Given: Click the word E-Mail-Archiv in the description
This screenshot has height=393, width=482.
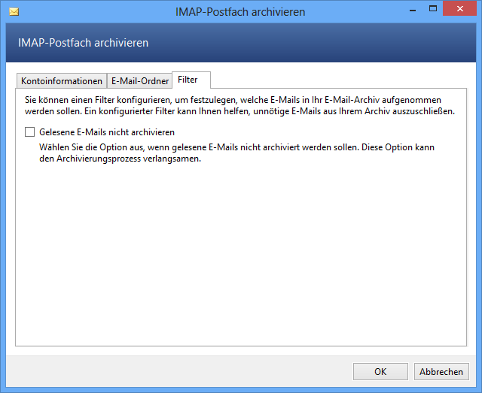Looking at the screenshot, I should click(352, 100).
